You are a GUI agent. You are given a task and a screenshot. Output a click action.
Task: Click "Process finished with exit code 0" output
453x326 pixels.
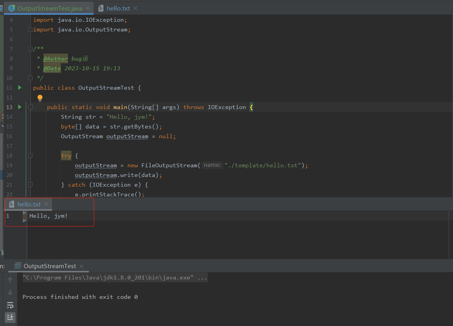[80, 297]
